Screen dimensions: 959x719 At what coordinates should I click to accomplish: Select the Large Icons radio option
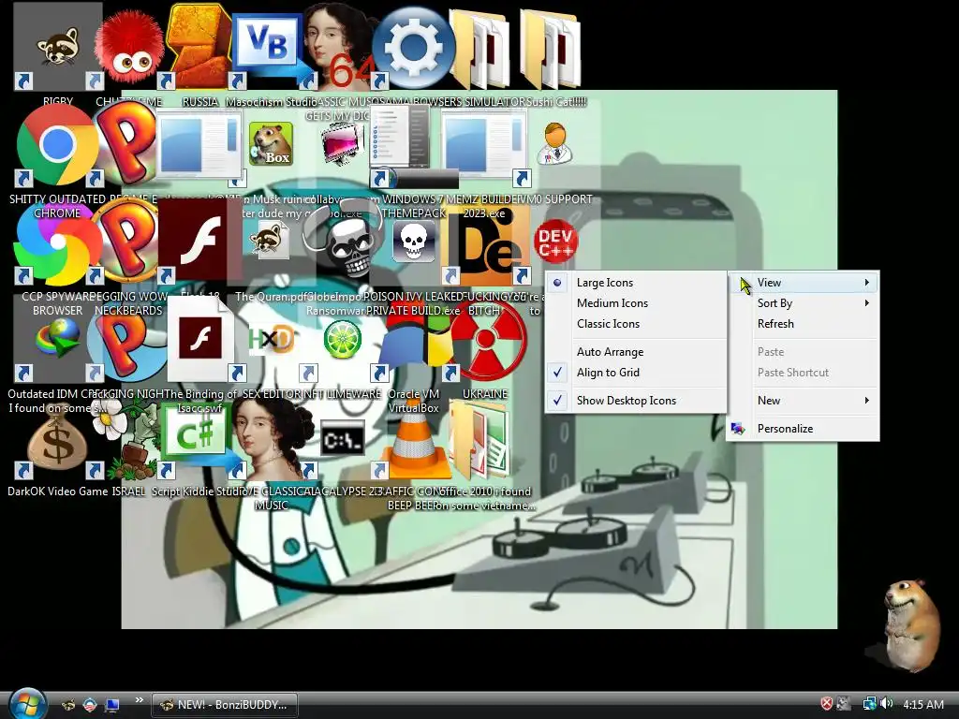click(636, 283)
